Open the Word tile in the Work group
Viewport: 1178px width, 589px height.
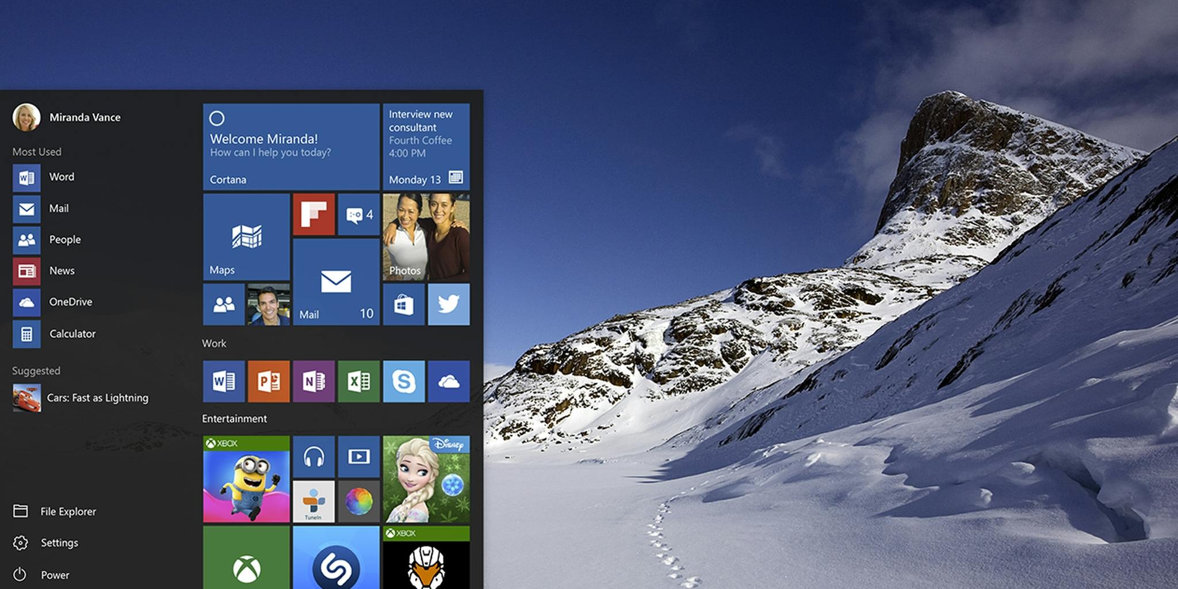point(224,381)
